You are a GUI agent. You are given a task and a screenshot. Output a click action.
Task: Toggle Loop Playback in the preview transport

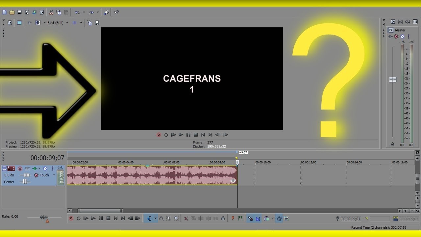click(x=166, y=135)
